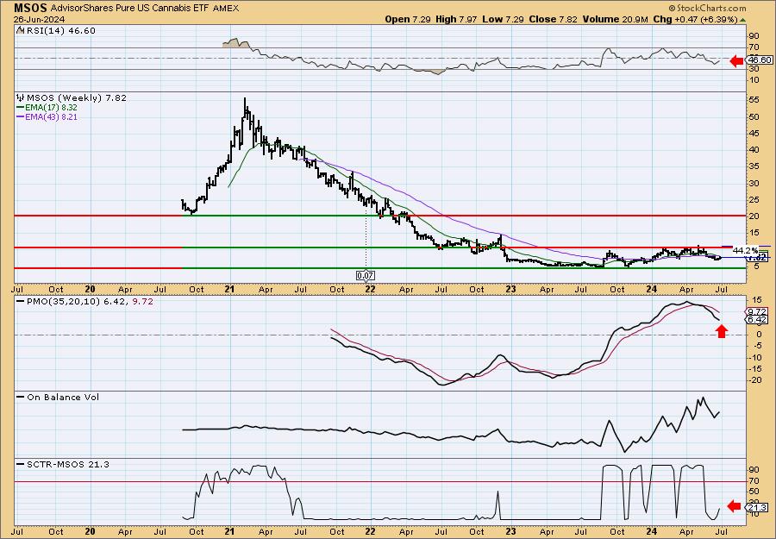Screen dimensions: 776x539
Task: Click the small icon beside the RSI(14) label
Action: (x=20, y=30)
